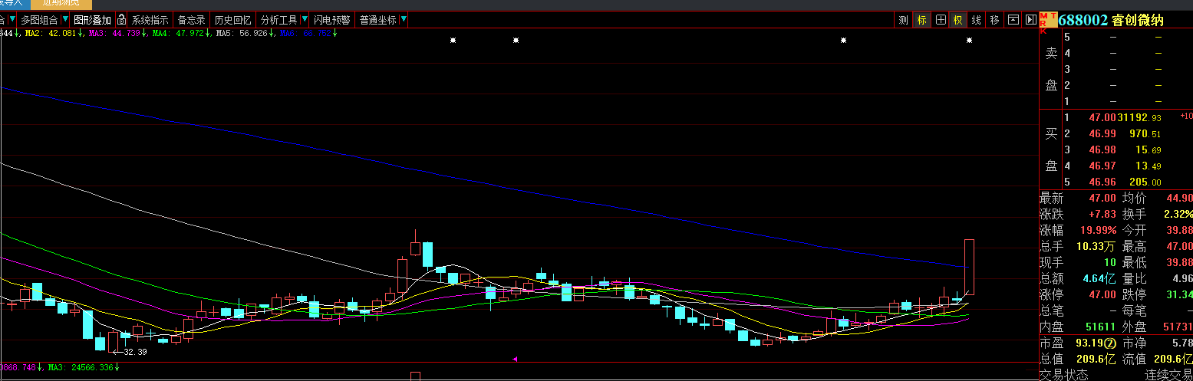Toggle the 权 price adjustment button
Image resolution: width=1193 pixels, height=381 pixels.
(958, 20)
